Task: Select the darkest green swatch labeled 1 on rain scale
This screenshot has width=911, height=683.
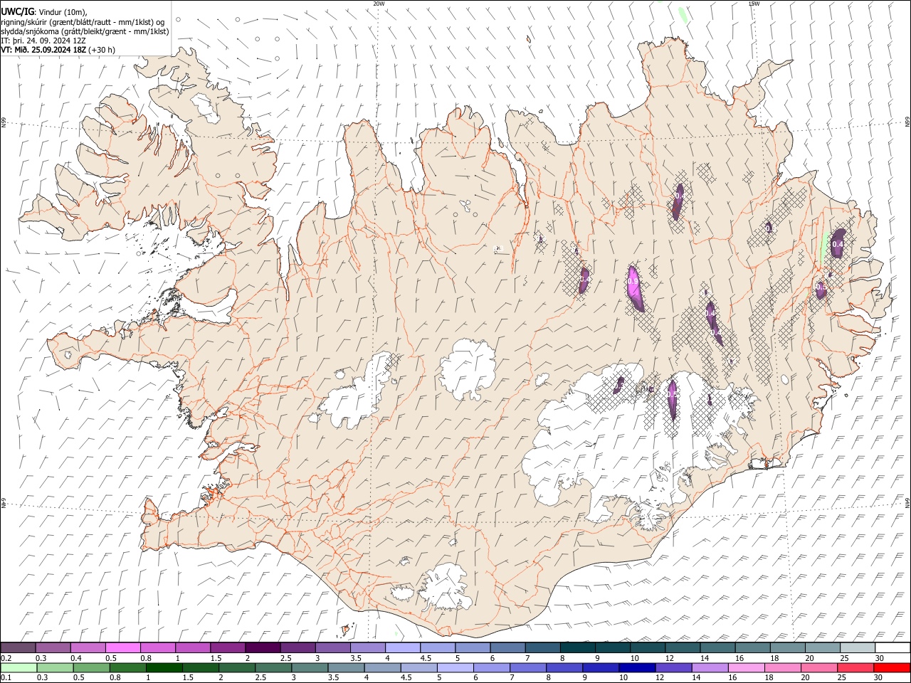Action: [165, 668]
